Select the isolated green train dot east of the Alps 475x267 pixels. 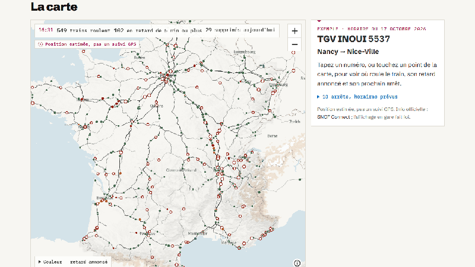[x=300, y=180]
